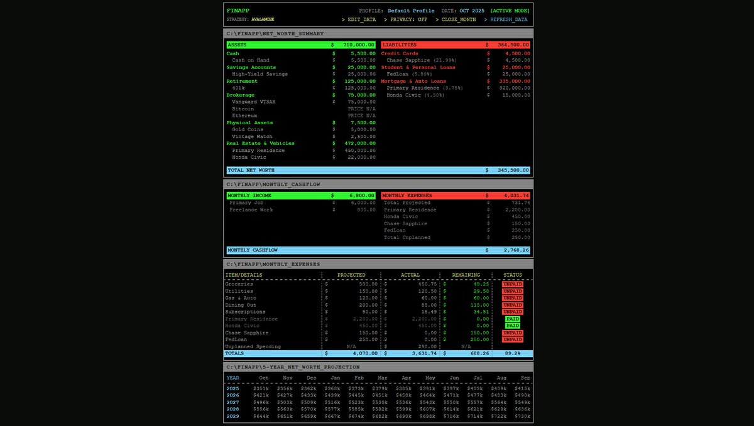This screenshot has width=754, height=426.
Task: Click the STATUS column header
Action: tap(513, 275)
